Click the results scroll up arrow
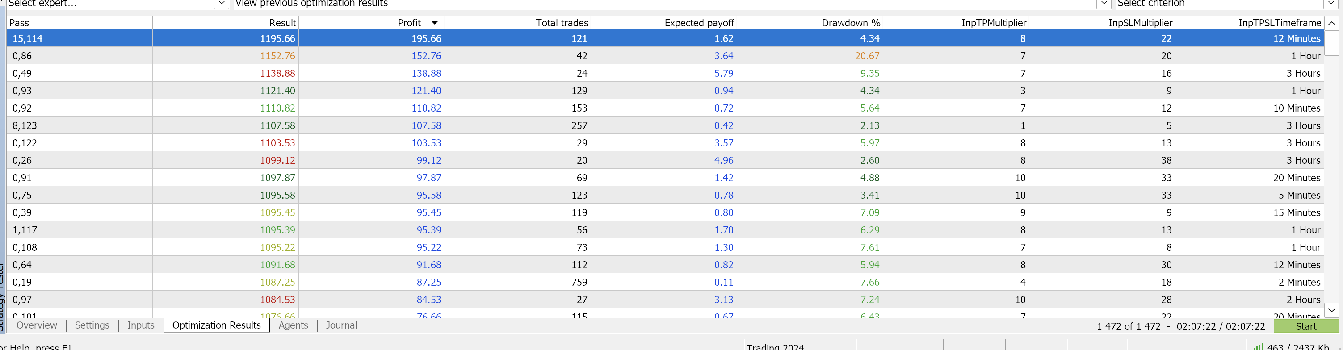Viewport: 1343px width, 350px height. pyautogui.click(x=1332, y=23)
